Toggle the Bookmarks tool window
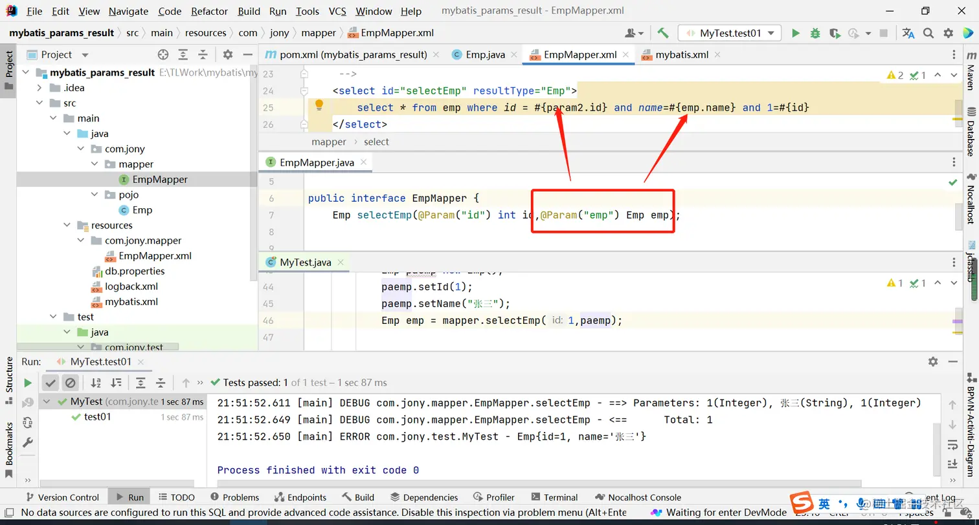 9,450
